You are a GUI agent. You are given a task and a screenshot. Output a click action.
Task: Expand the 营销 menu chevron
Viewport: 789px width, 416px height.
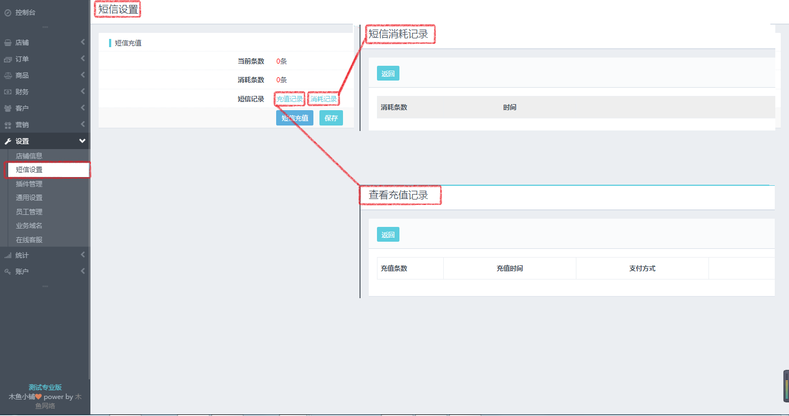coord(83,124)
